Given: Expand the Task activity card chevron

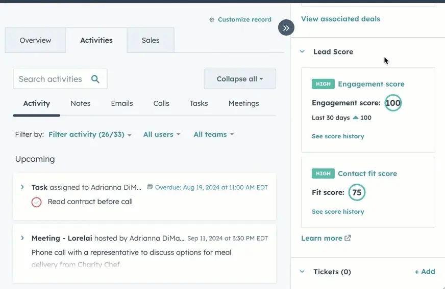Looking at the screenshot, I should (x=22, y=187).
